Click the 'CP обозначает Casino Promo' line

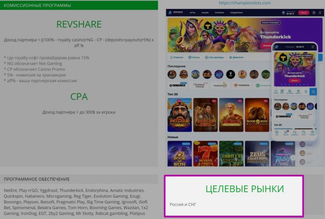[34, 69]
